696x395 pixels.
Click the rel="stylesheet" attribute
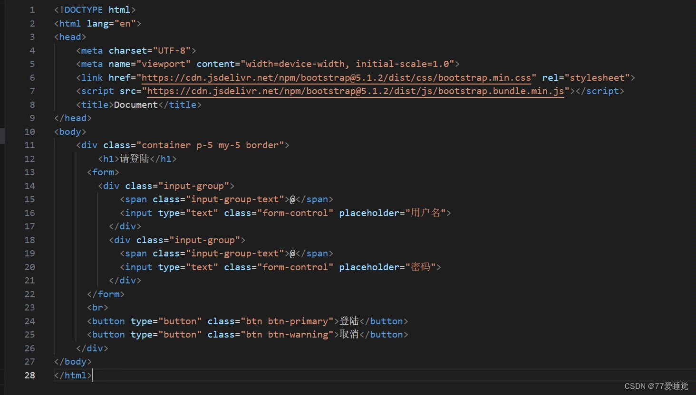click(586, 77)
